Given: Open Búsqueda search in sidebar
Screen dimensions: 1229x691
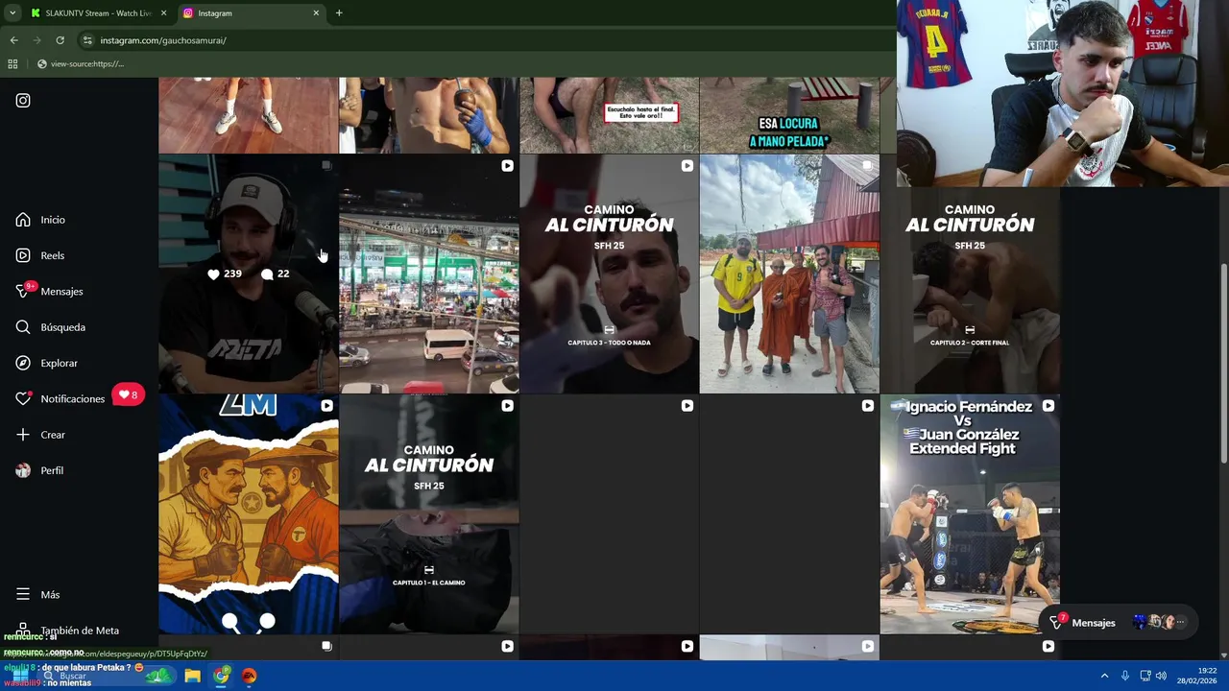Looking at the screenshot, I should click(x=50, y=327).
